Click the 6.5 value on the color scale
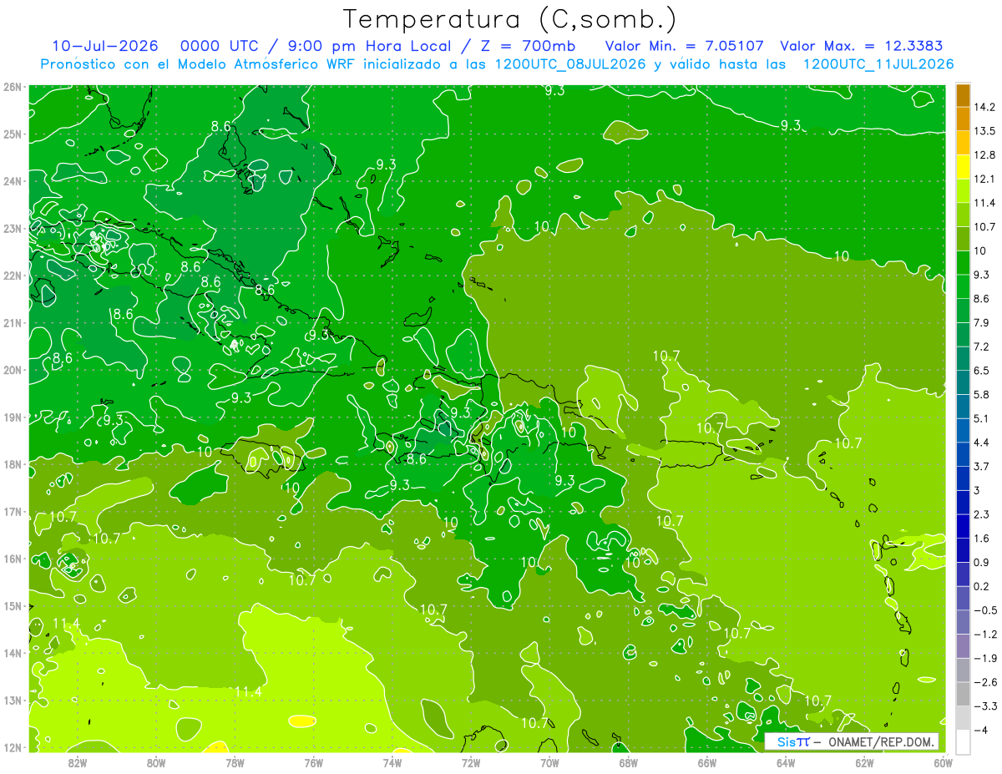 click(x=981, y=371)
